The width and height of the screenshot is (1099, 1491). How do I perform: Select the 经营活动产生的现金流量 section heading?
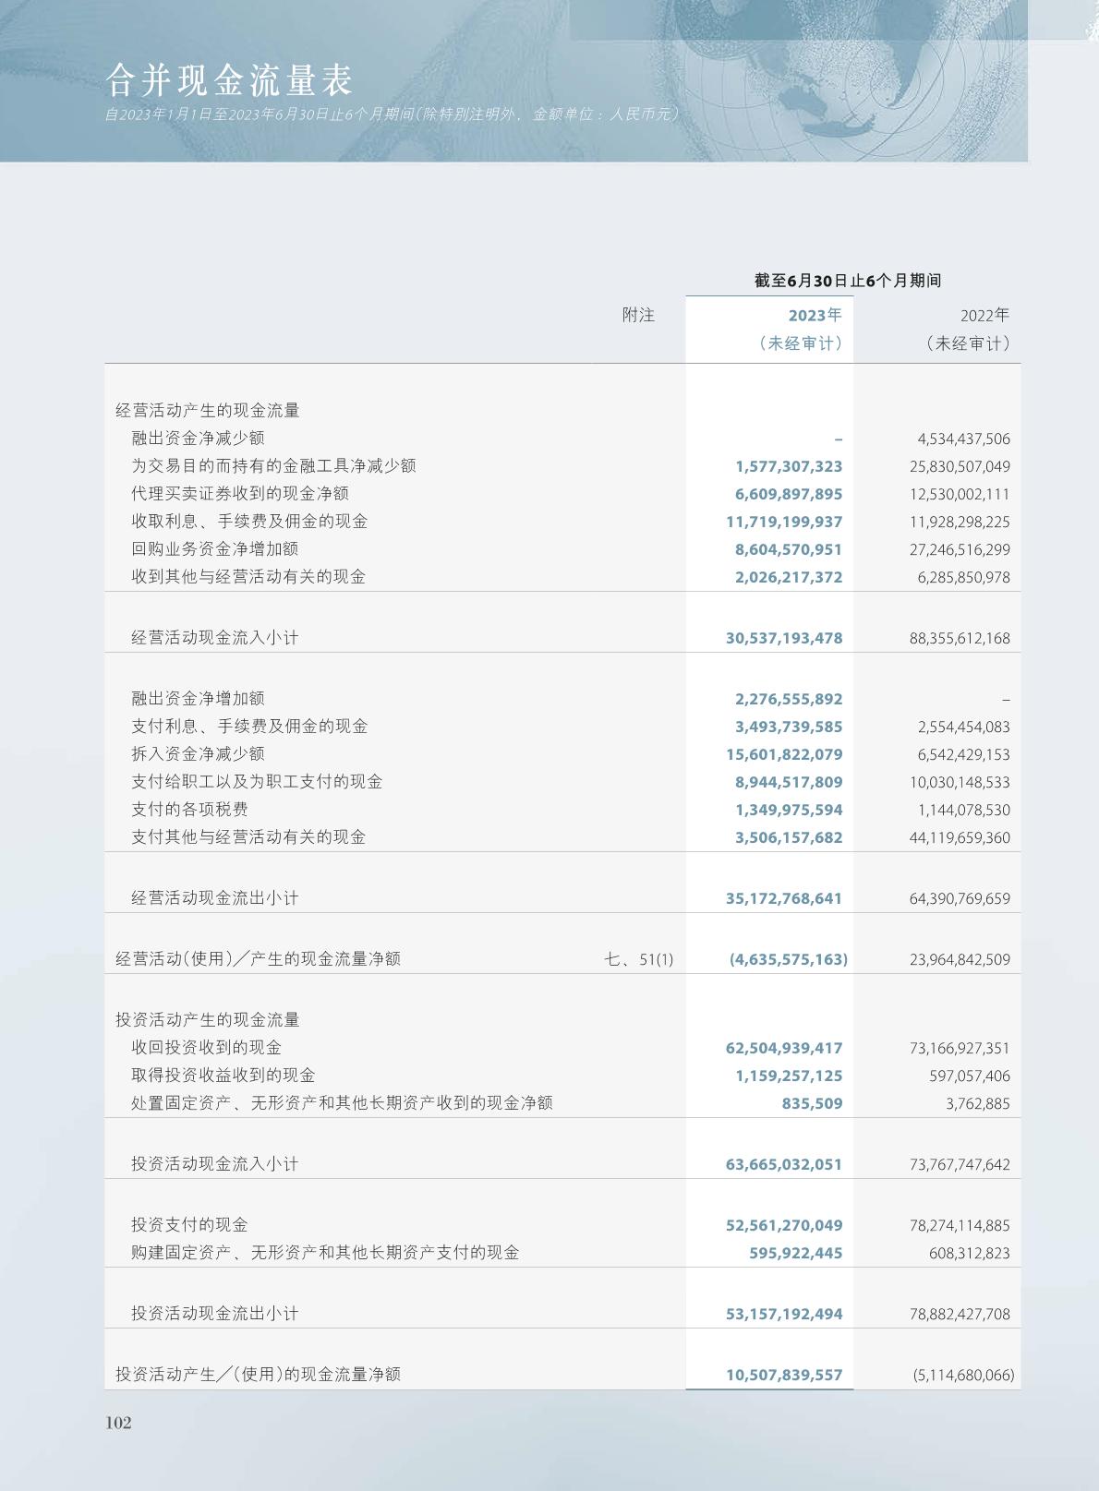(x=208, y=411)
